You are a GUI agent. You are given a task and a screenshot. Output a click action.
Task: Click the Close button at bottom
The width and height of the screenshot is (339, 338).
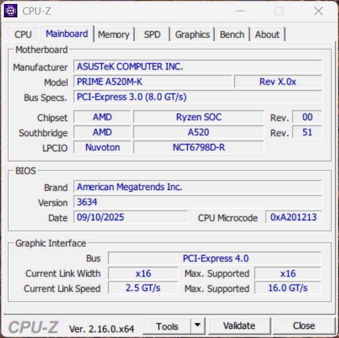304,326
